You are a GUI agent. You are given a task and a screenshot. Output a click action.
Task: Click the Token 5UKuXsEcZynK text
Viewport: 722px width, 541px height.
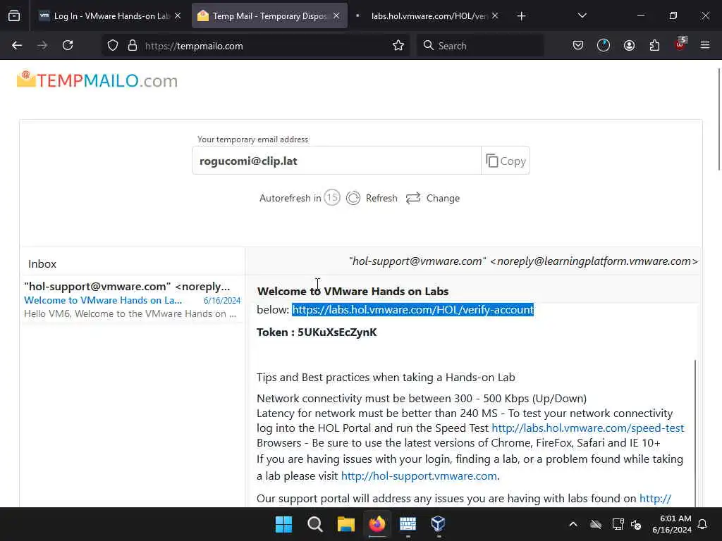pos(317,332)
